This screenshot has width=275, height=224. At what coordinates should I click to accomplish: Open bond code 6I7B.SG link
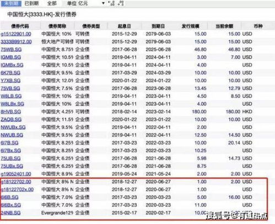point(9,143)
